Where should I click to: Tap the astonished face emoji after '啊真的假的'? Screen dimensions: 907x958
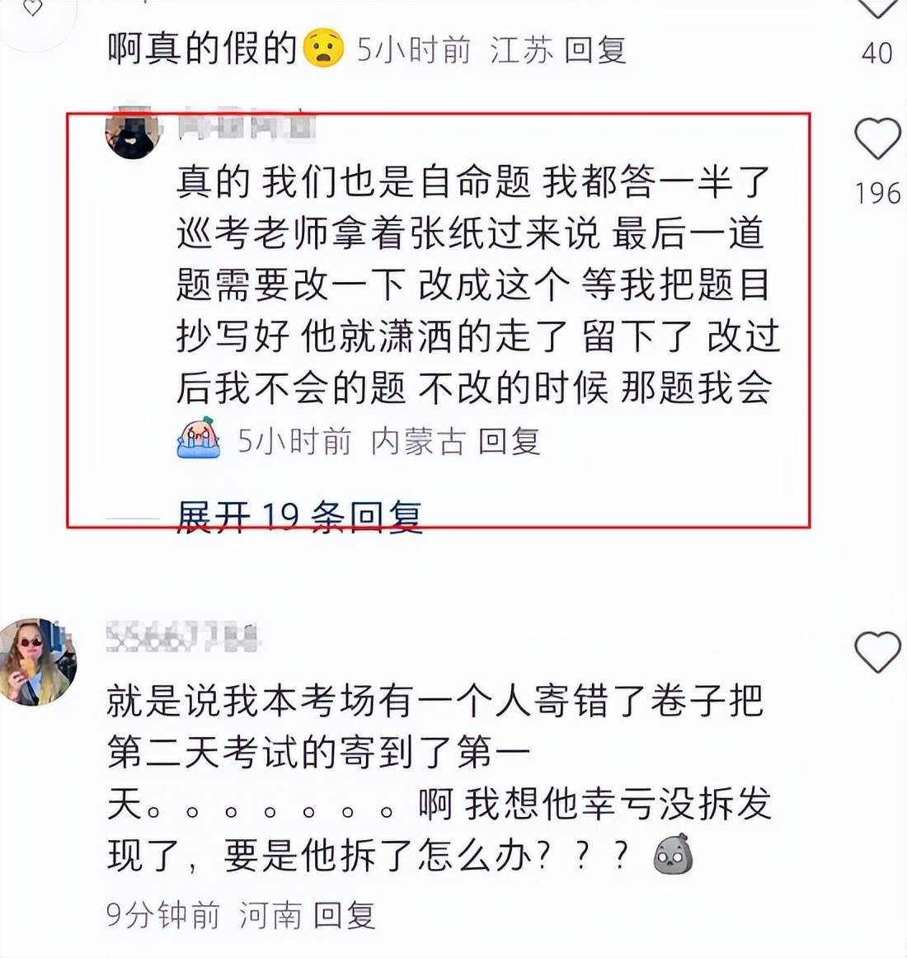324,48
